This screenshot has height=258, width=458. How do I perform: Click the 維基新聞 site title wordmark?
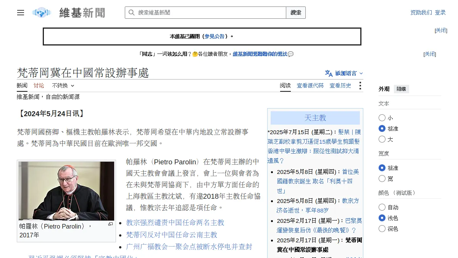click(x=82, y=13)
